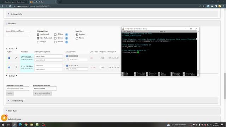Enable the Offline display filter
226x127 pixels.
(55, 35)
